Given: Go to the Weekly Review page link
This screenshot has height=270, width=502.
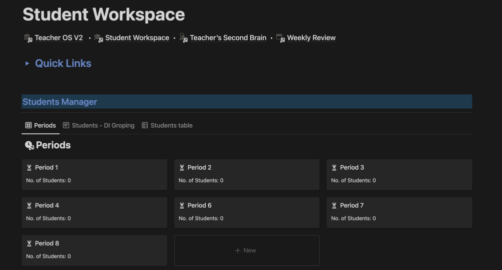Looking at the screenshot, I should 311,38.
